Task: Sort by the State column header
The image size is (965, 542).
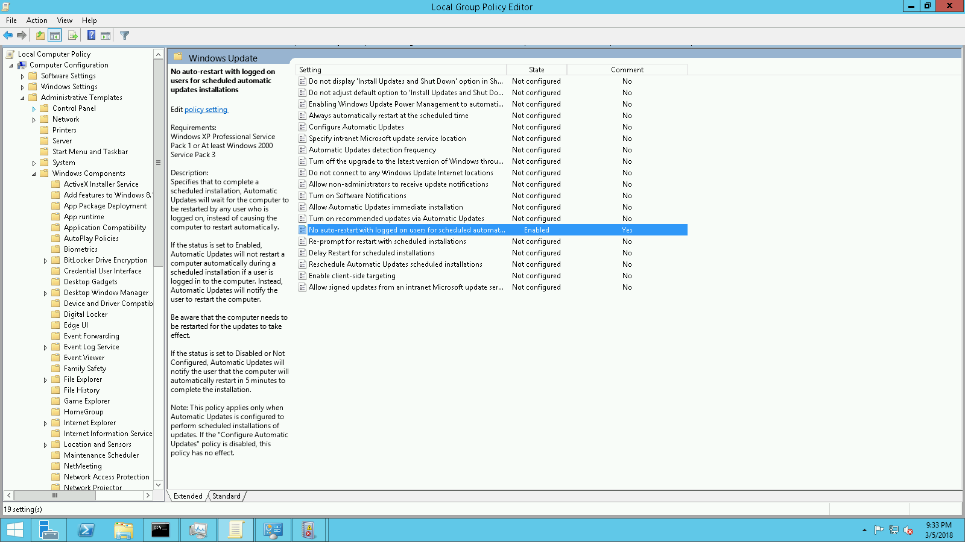Action: point(537,70)
